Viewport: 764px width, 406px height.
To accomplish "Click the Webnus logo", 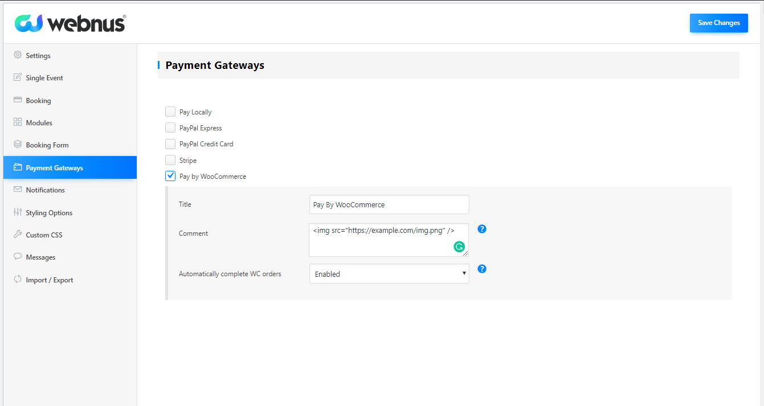I will (x=70, y=23).
